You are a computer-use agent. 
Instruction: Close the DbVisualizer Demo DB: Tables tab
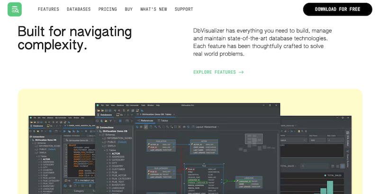click(x=174, y=115)
